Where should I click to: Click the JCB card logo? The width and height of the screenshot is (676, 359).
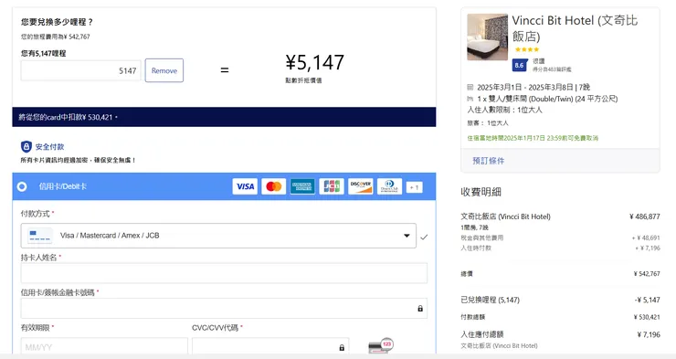[x=332, y=186]
